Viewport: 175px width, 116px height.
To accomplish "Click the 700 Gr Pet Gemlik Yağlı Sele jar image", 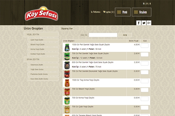I will tap(67, 56).
